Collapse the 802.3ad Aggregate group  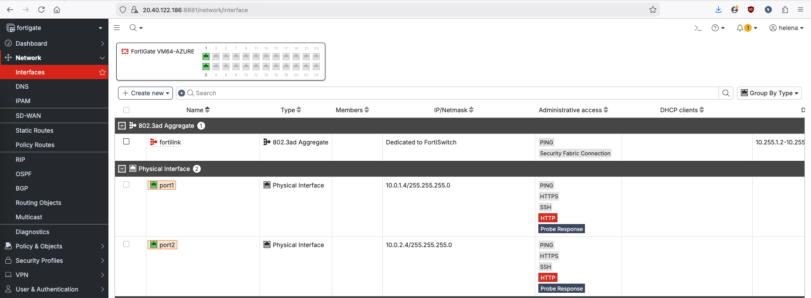tap(122, 126)
